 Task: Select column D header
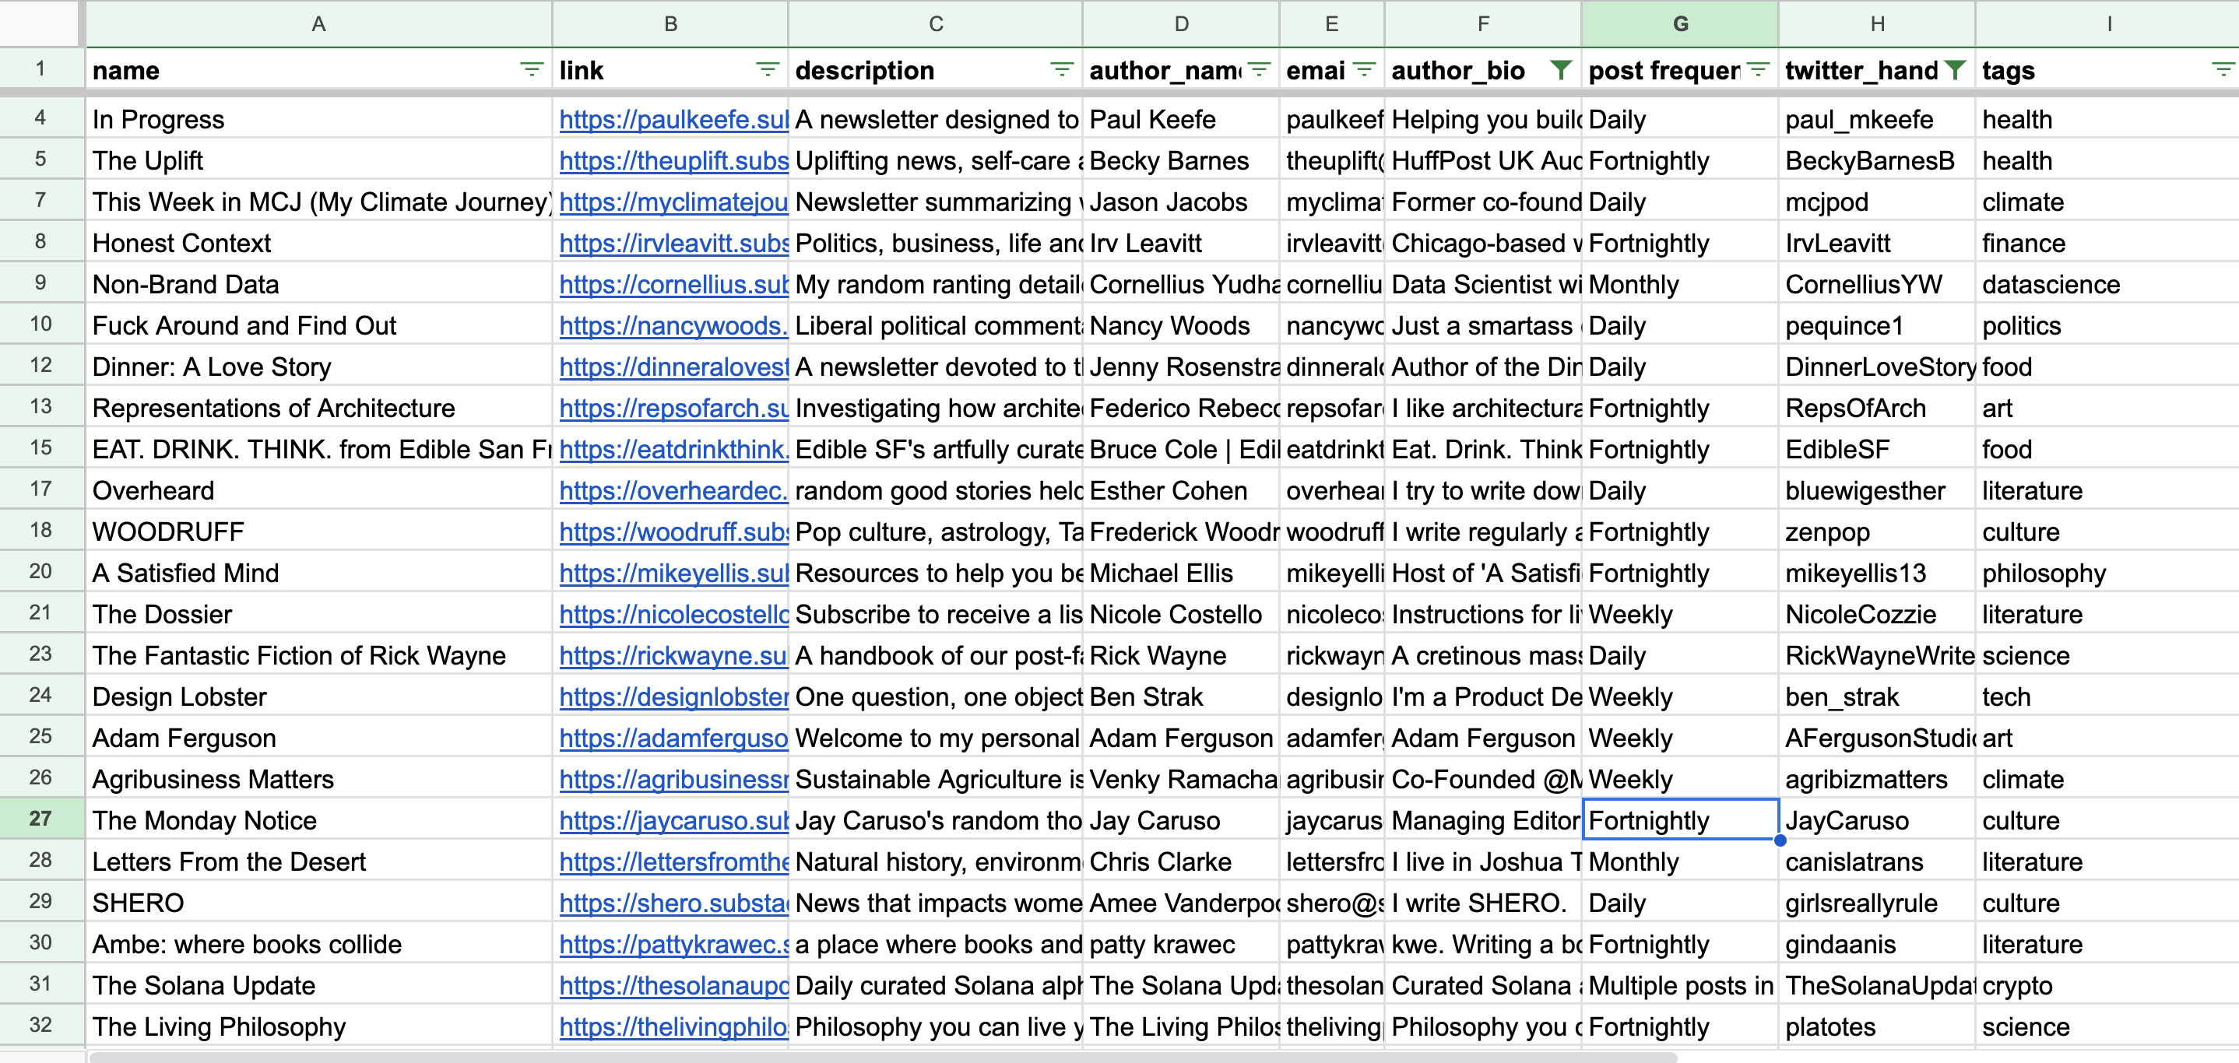tap(1181, 23)
